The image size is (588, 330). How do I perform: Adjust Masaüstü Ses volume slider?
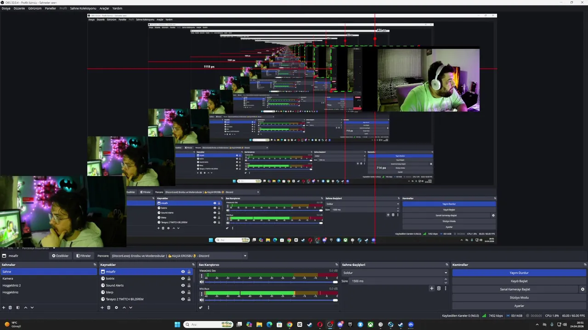[x=271, y=282]
